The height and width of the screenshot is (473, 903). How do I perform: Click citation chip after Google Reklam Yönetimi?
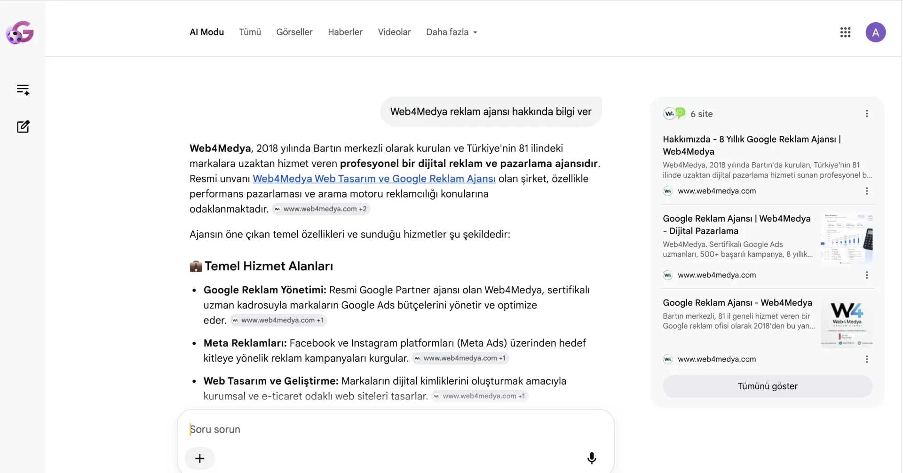[278, 320]
